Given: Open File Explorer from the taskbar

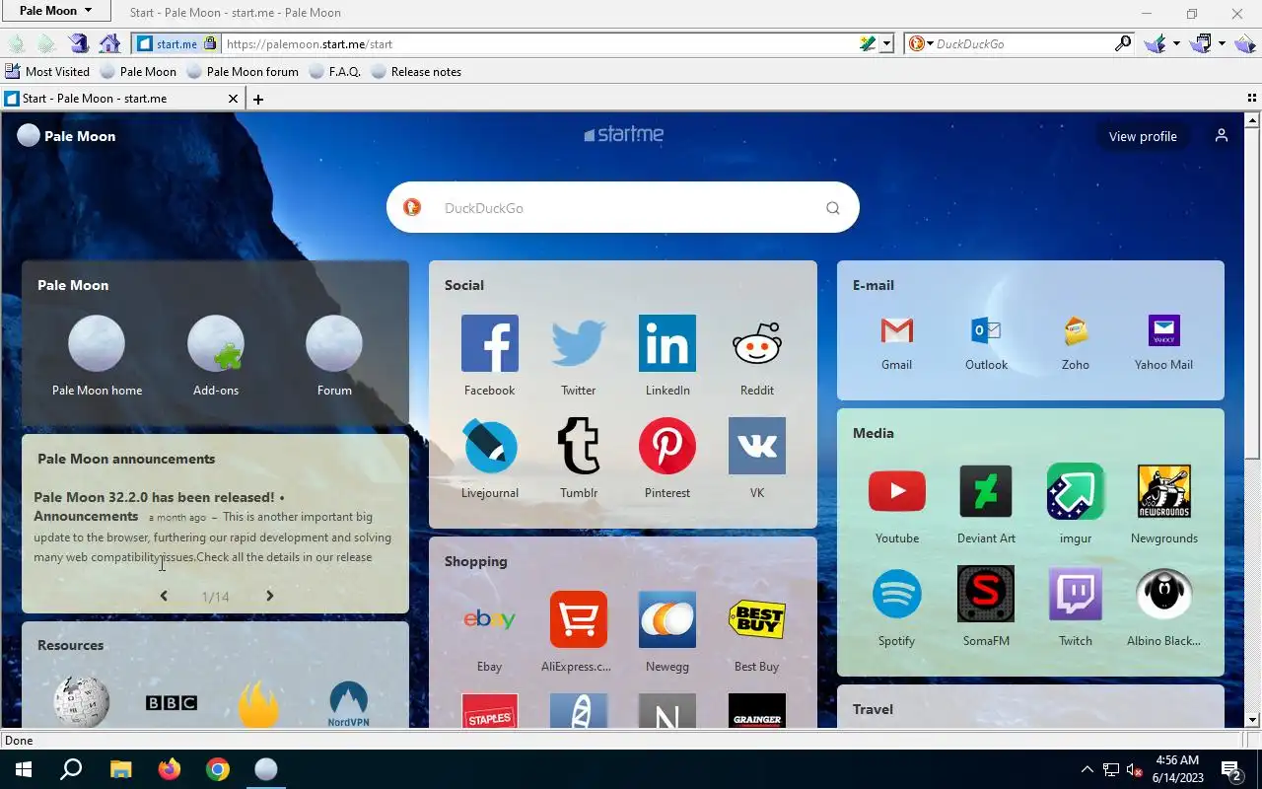Looking at the screenshot, I should pos(120,769).
